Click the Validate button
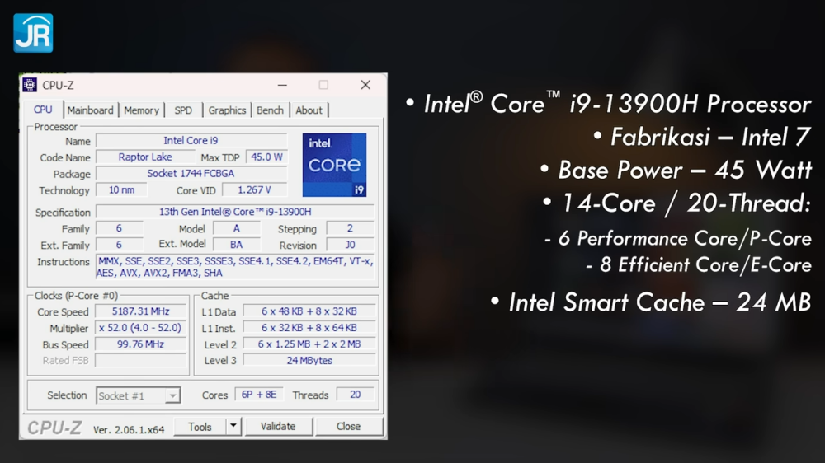825x463 pixels. pos(278,426)
